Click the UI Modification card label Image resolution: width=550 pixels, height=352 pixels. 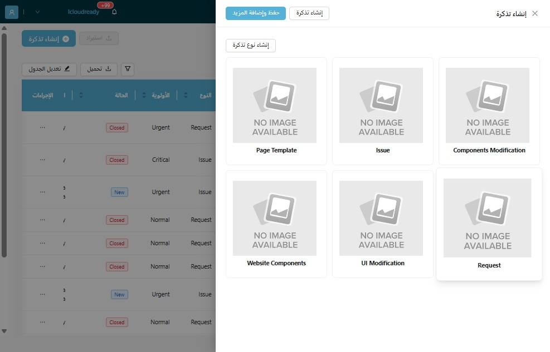click(383, 263)
